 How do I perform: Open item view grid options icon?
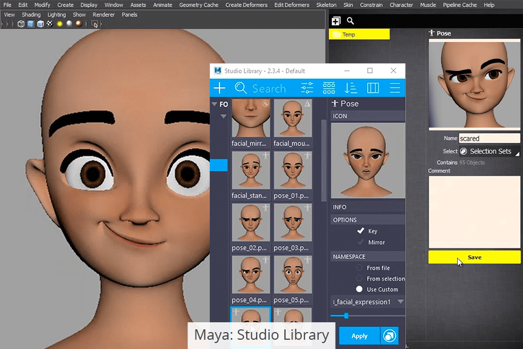tap(329, 88)
